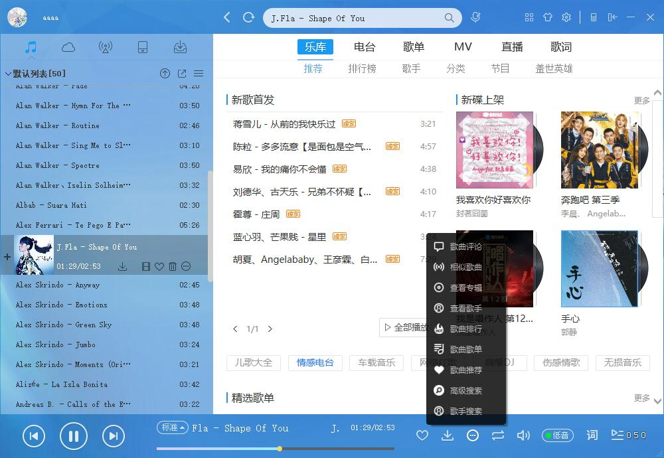Open the remote/phone control icon in the title bar

pyautogui.click(x=594, y=17)
